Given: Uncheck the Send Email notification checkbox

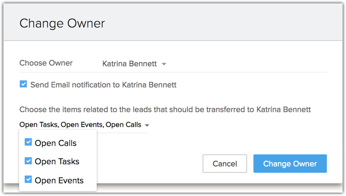Looking at the screenshot, I should (x=23, y=84).
